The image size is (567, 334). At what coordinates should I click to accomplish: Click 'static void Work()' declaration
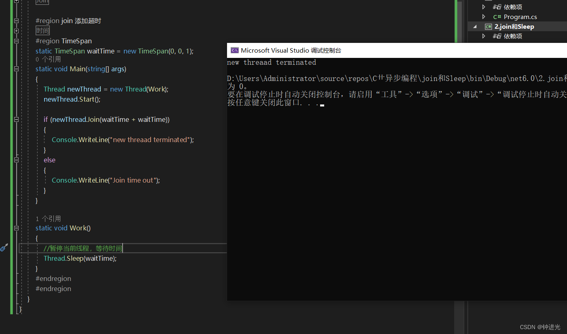tap(63, 228)
